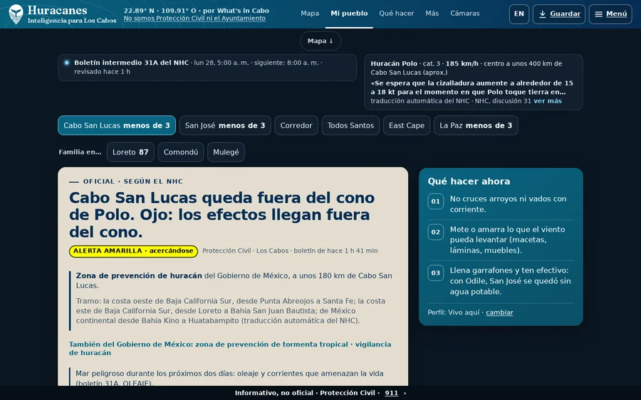Click the hamburger icon in Menú button
The width and height of the screenshot is (641, 400).
(598, 14)
